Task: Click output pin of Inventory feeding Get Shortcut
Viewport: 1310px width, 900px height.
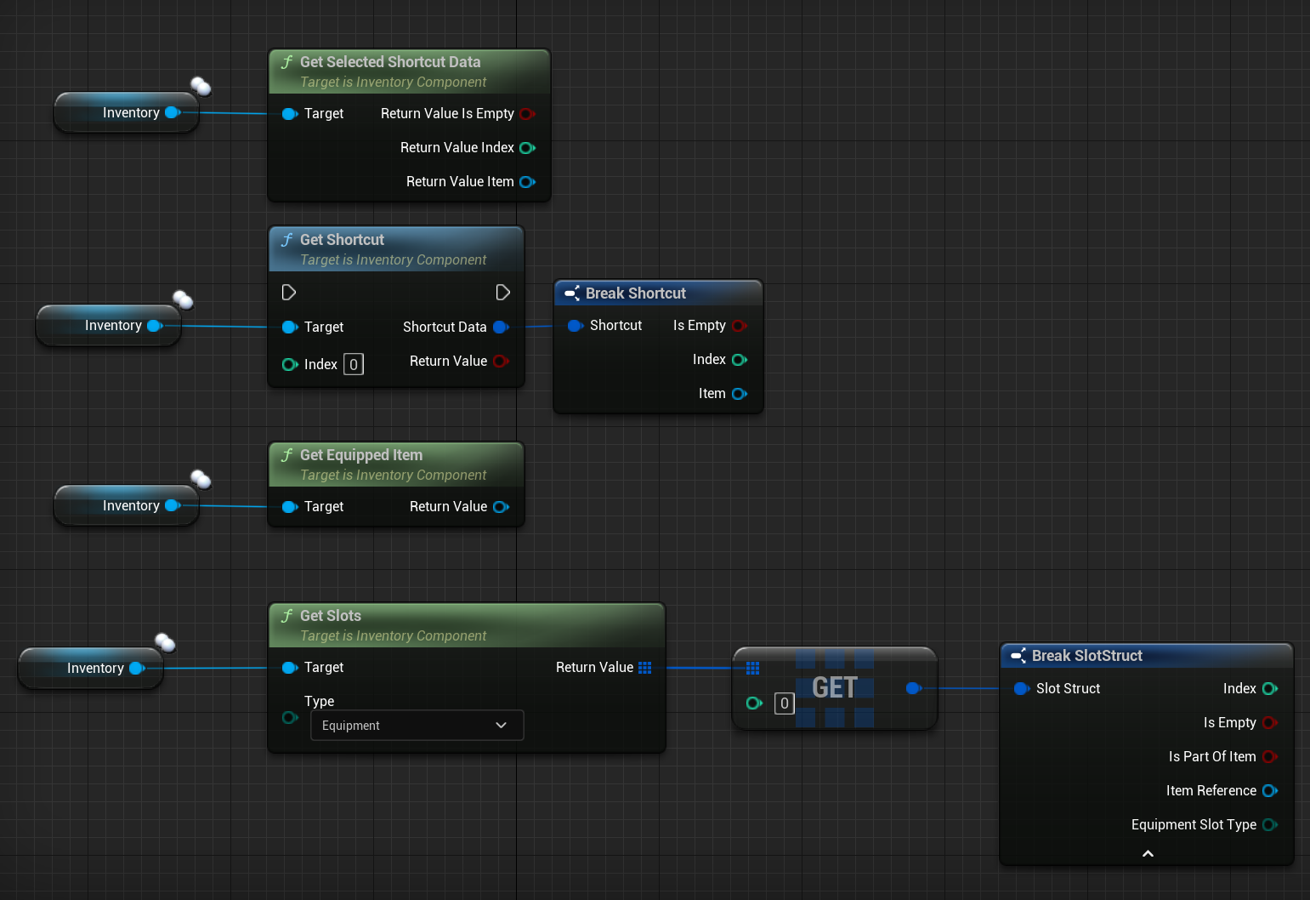Action: 155,326
